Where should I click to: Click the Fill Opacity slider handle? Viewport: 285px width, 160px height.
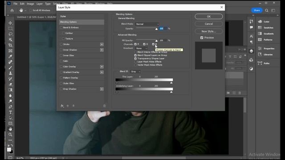pos(156,41)
